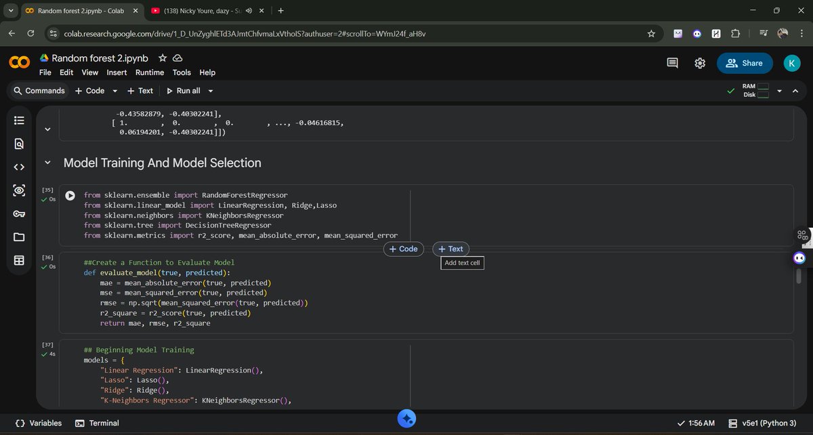813x435 pixels.
Task: Run the sklearn imports cell
Action: click(70, 195)
